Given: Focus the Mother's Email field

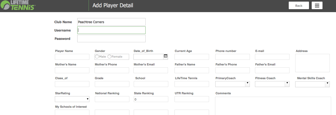Looking at the screenshot, I should click(151, 70).
